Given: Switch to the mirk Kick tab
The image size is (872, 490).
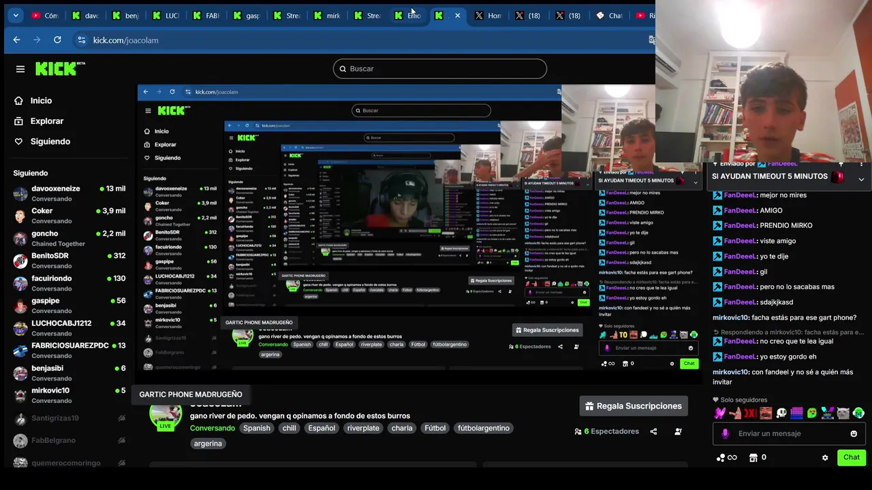Looking at the screenshot, I should click(328, 15).
